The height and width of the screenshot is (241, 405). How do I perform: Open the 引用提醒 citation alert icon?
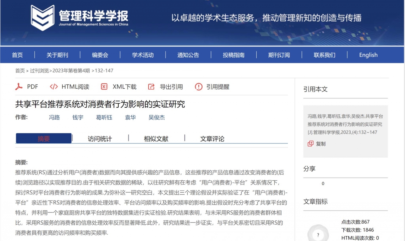click(198, 87)
